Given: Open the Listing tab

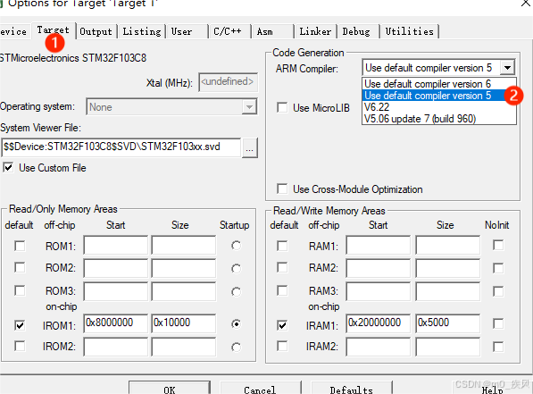Looking at the screenshot, I should (142, 31).
